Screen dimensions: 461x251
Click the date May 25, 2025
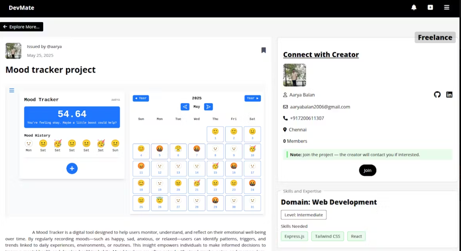40,55
